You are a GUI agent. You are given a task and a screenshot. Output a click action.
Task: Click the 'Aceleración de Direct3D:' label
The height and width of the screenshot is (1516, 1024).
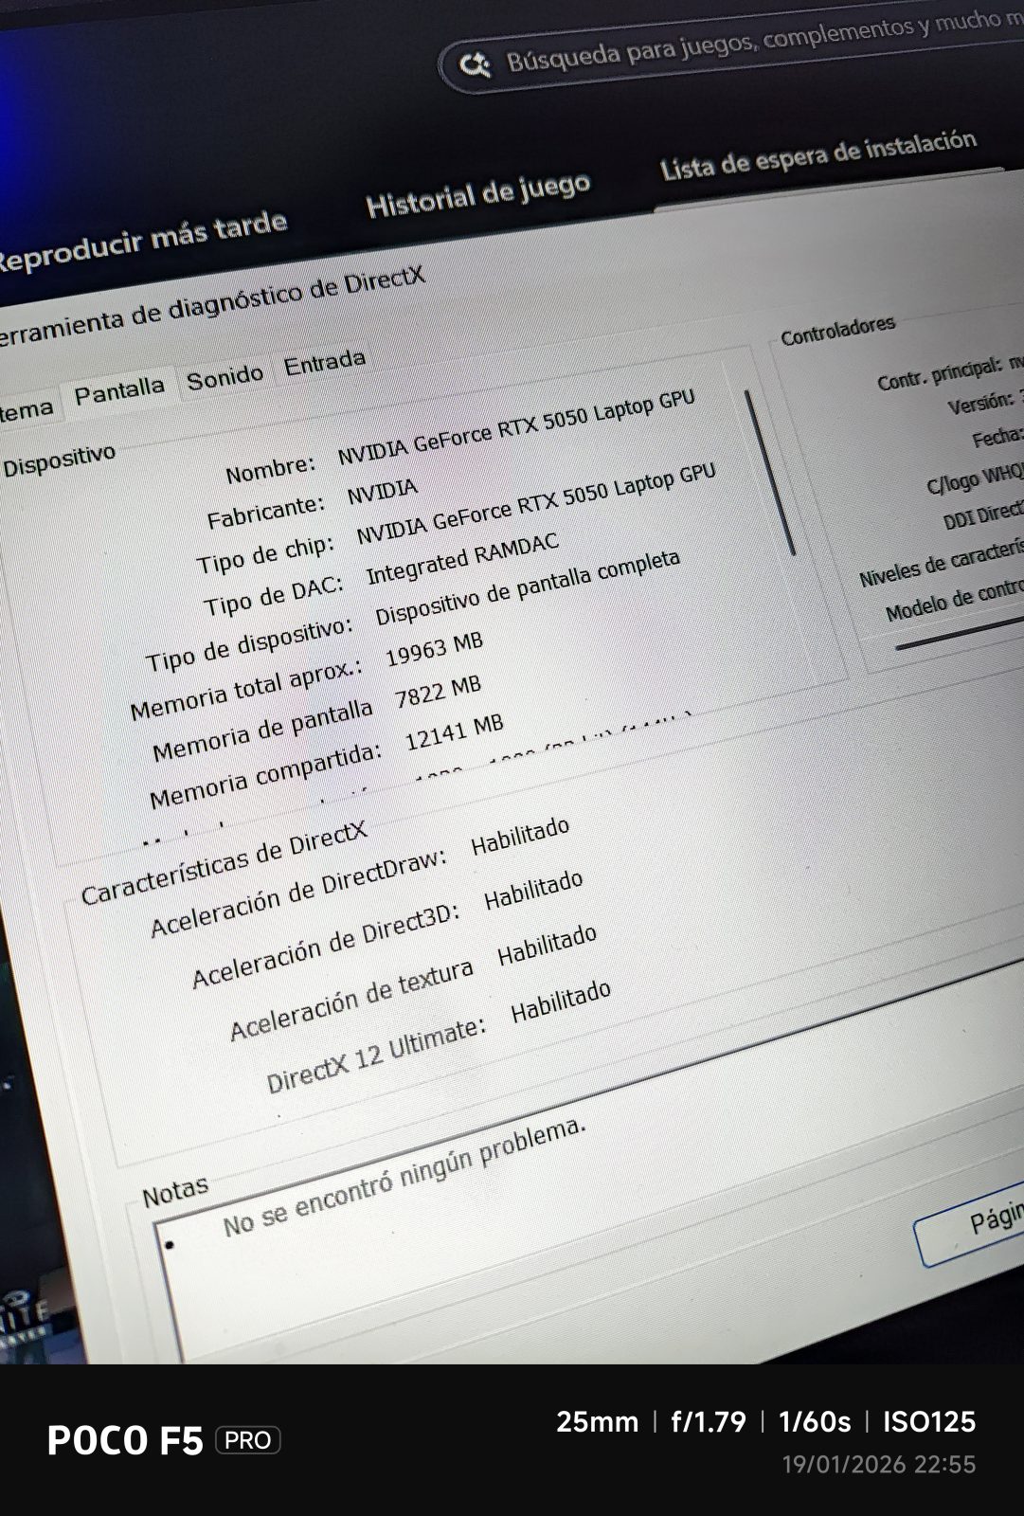coord(325,944)
